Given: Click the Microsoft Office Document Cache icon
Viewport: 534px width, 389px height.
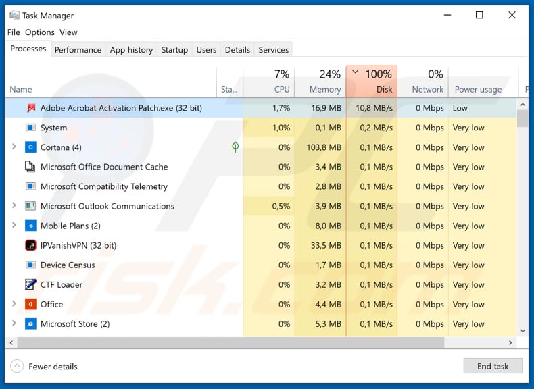Looking at the screenshot, I should coord(30,167).
